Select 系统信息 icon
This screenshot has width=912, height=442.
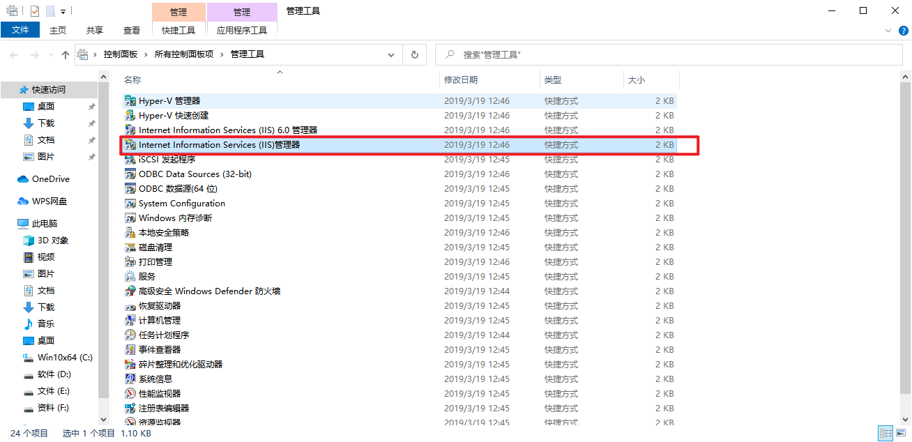click(130, 379)
